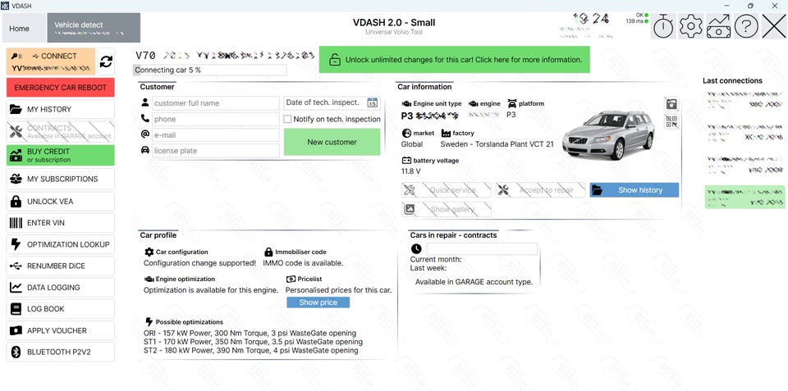The width and height of the screenshot is (788, 391).
Task: Click ST2 - 180 kW Power optimization line
Action: point(251,350)
